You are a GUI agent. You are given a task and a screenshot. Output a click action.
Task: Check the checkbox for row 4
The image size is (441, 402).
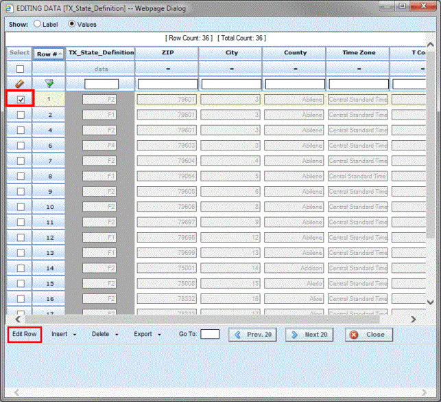pos(21,130)
